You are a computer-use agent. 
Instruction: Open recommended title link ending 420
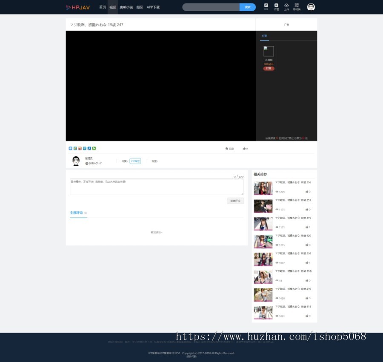click(x=293, y=236)
